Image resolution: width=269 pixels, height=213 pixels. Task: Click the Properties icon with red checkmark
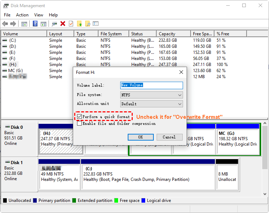point(71,24)
